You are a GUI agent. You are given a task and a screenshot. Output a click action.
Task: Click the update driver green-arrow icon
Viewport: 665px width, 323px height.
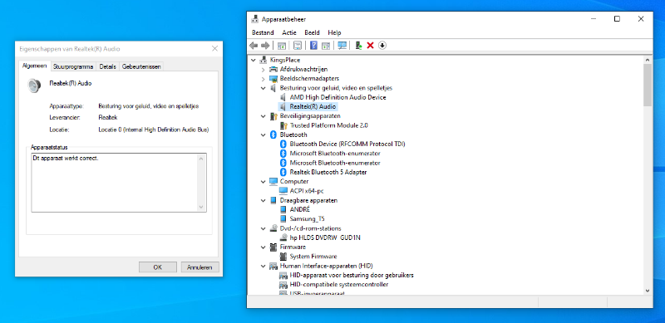[358, 46]
